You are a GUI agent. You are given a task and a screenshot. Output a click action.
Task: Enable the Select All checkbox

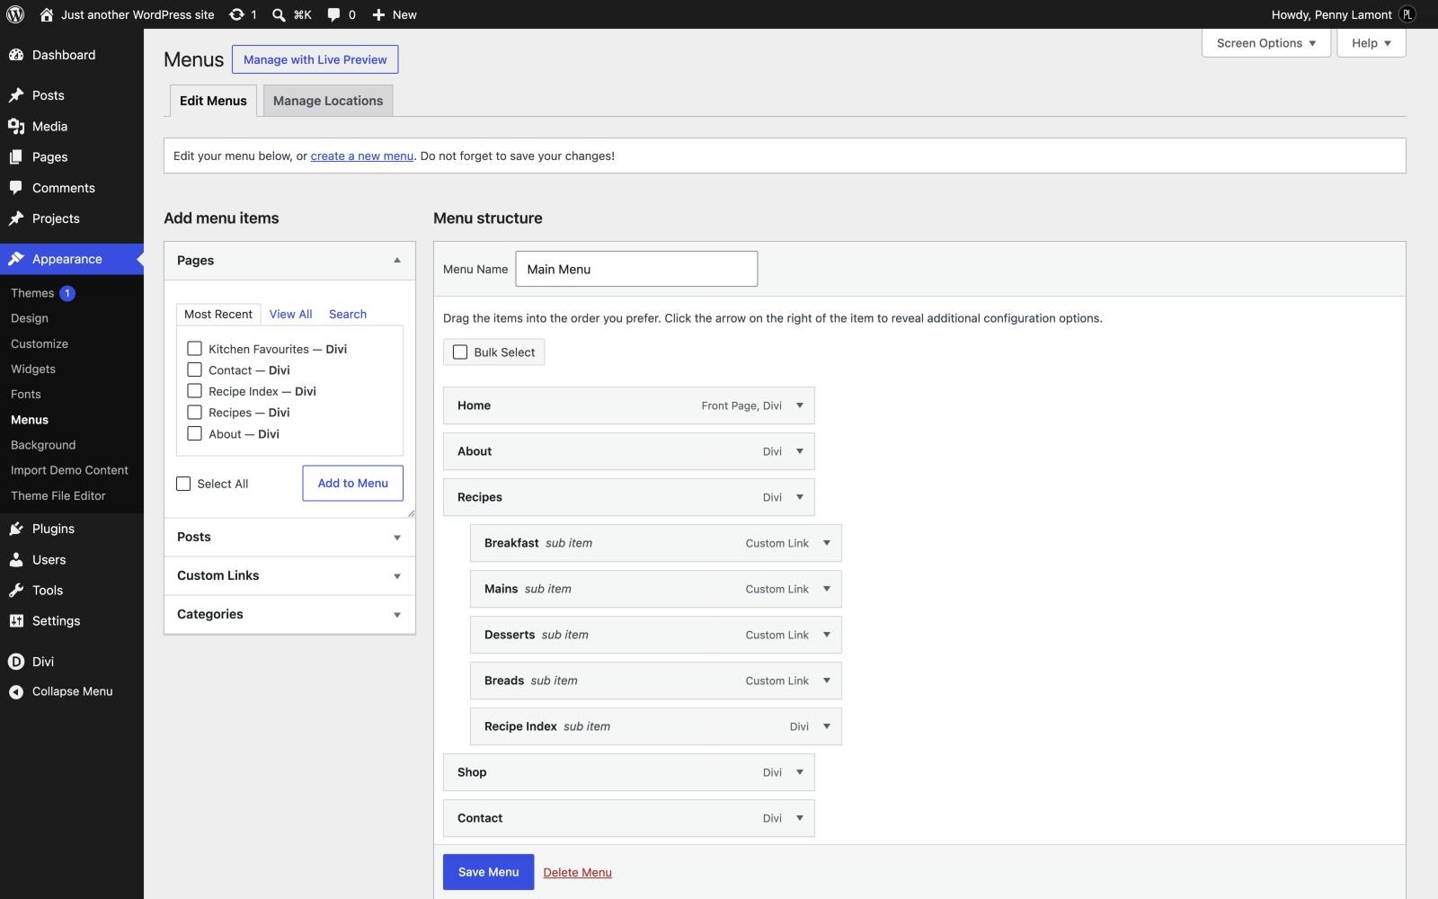click(183, 484)
